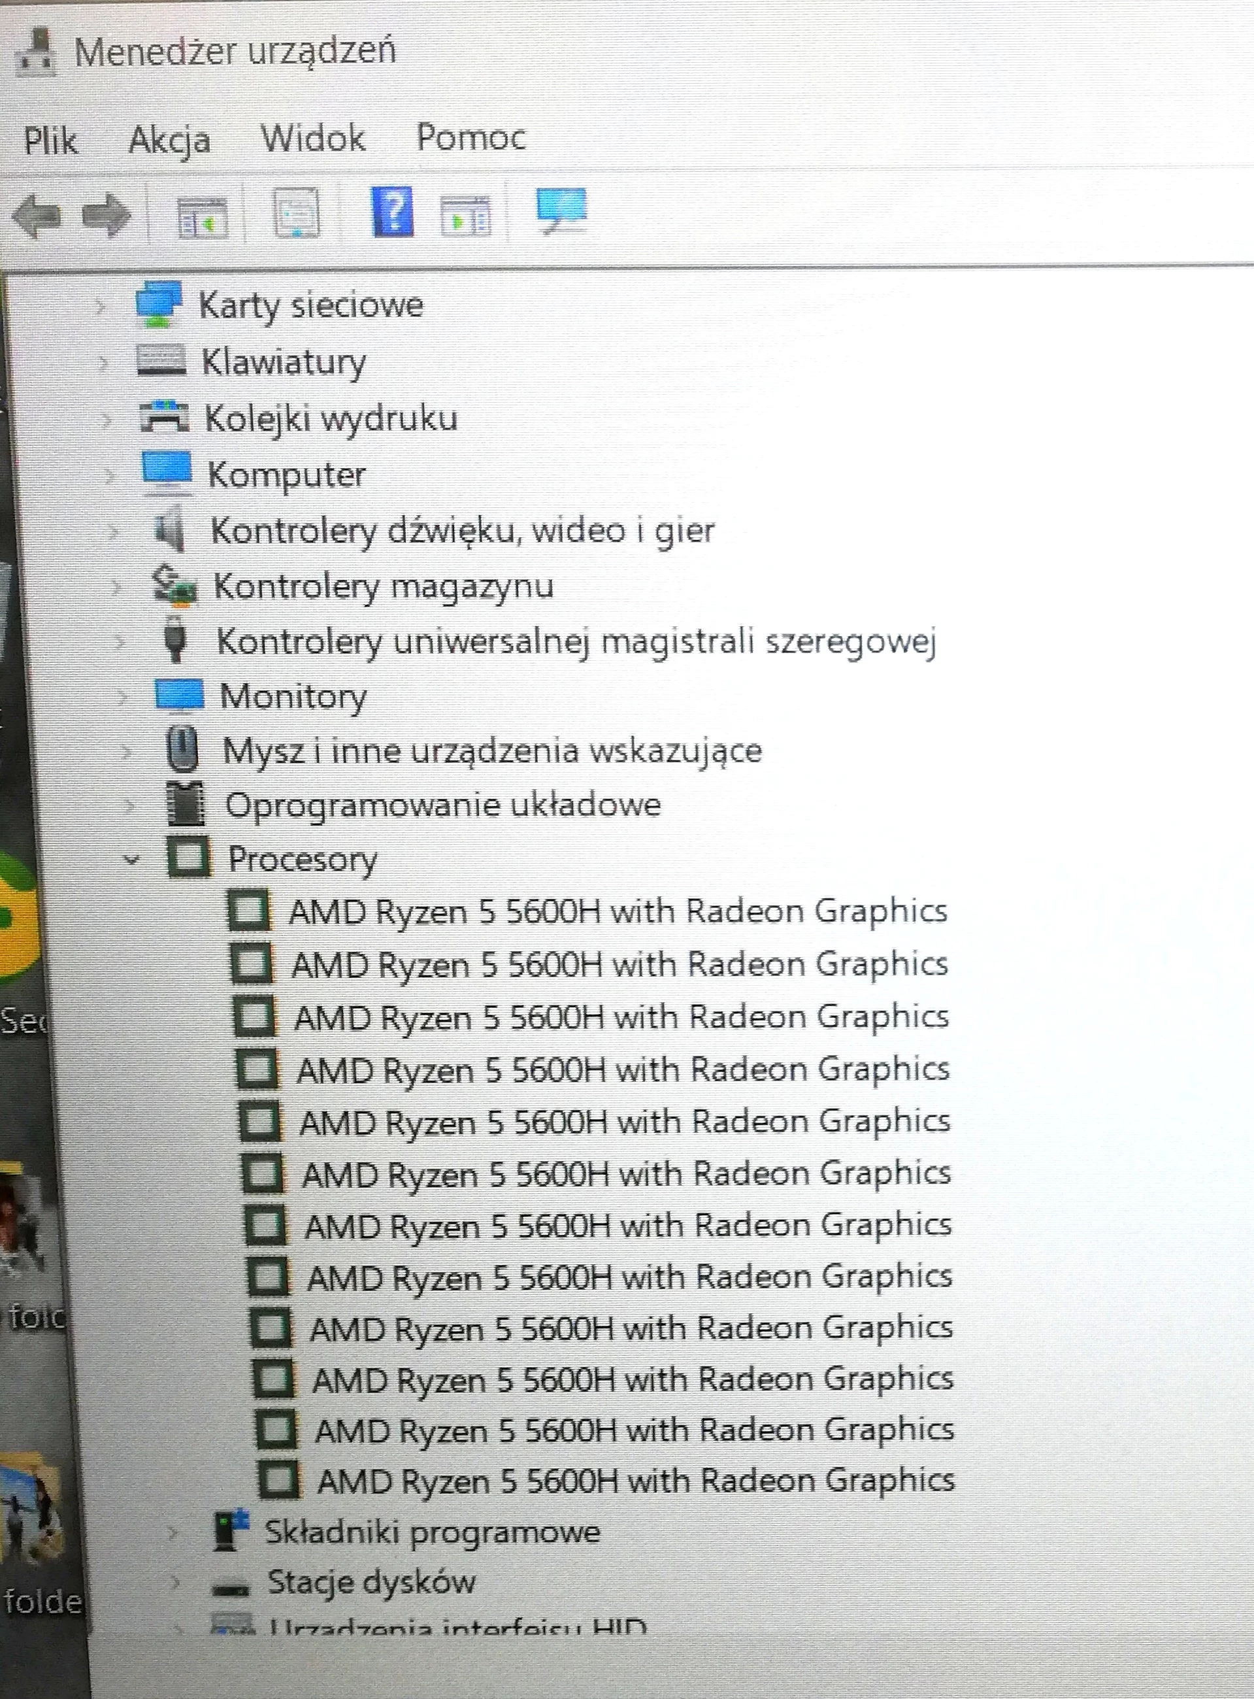The image size is (1254, 1699).
Task: Select the Kolejki wydruku label
Action: pyautogui.click(x=331, y=418)
